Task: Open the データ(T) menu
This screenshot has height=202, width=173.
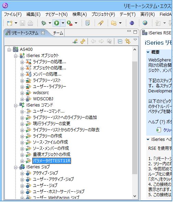Action: 128,14
